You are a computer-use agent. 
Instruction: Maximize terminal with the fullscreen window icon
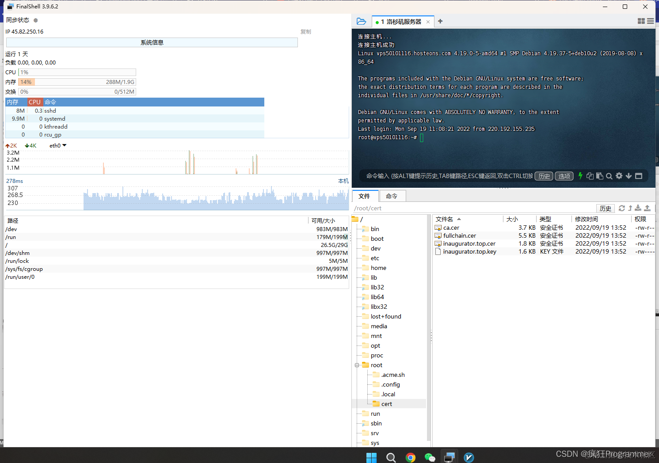coord(639,176)
